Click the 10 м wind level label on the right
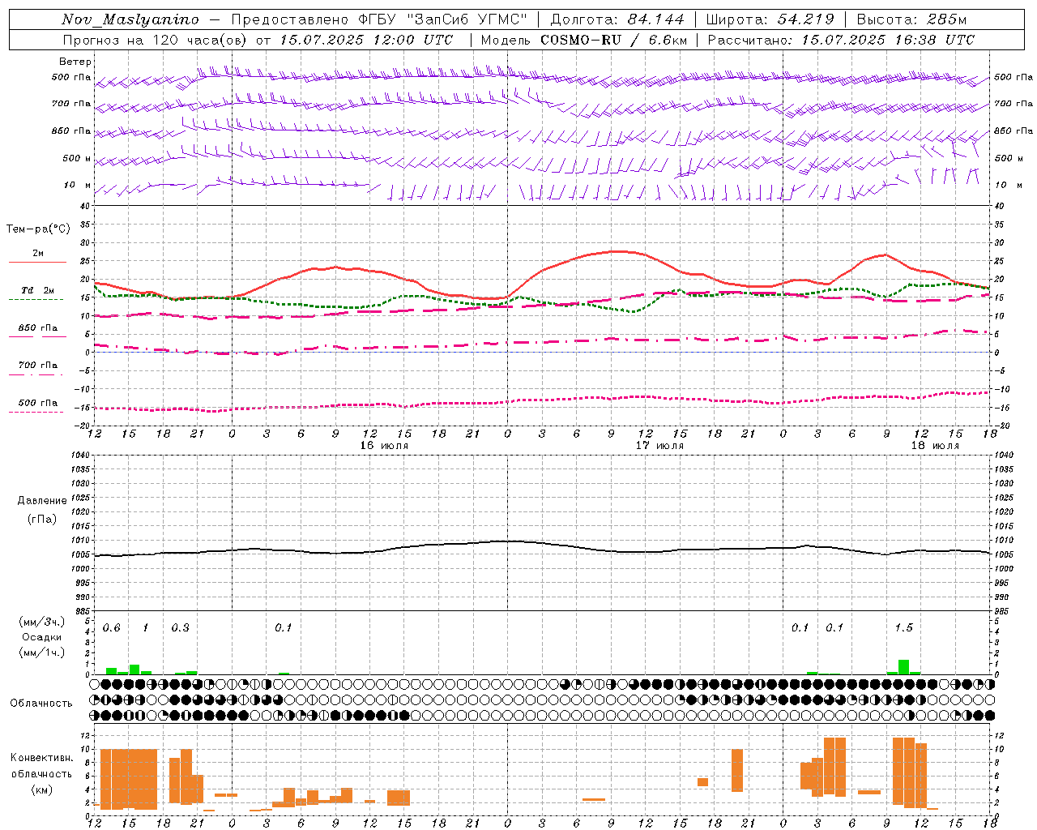Image resolution: width=1037 pixels, height=830 pixels. (1008, 185)
